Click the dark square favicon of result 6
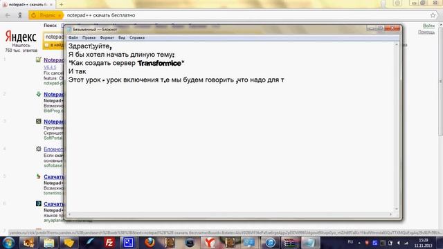The height and width of the screenshot is (249, 443). [x=39, y=203]
